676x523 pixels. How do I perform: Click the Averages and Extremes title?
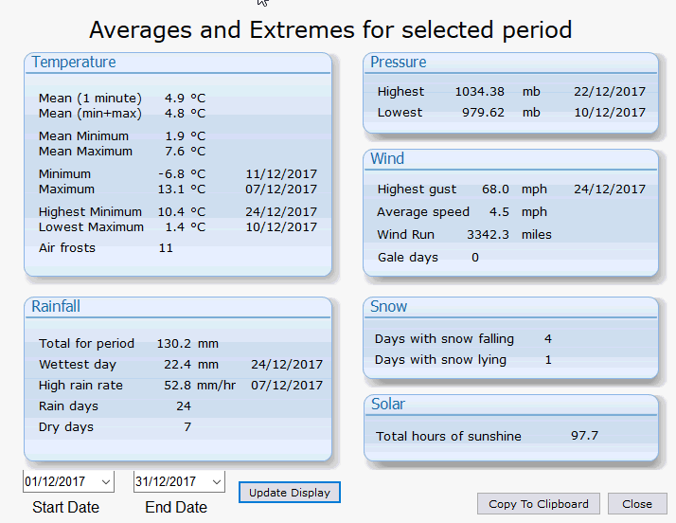[x=330, y=30]
